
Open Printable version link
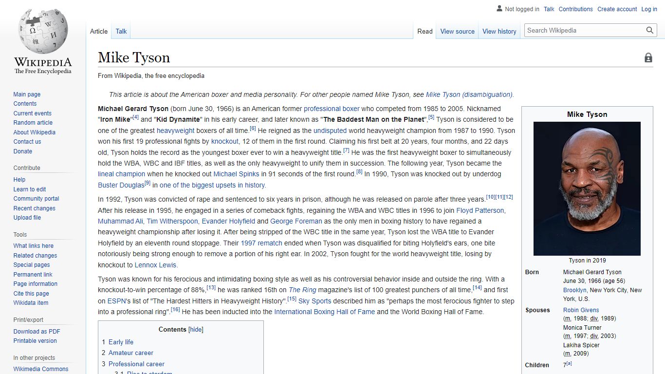(x=35, y=341)
